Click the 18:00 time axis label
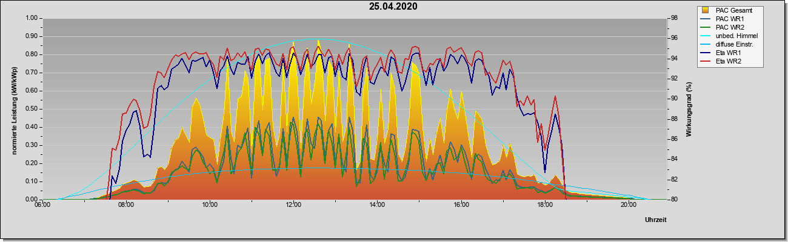The image size is (788, 242). click(544, 205)
